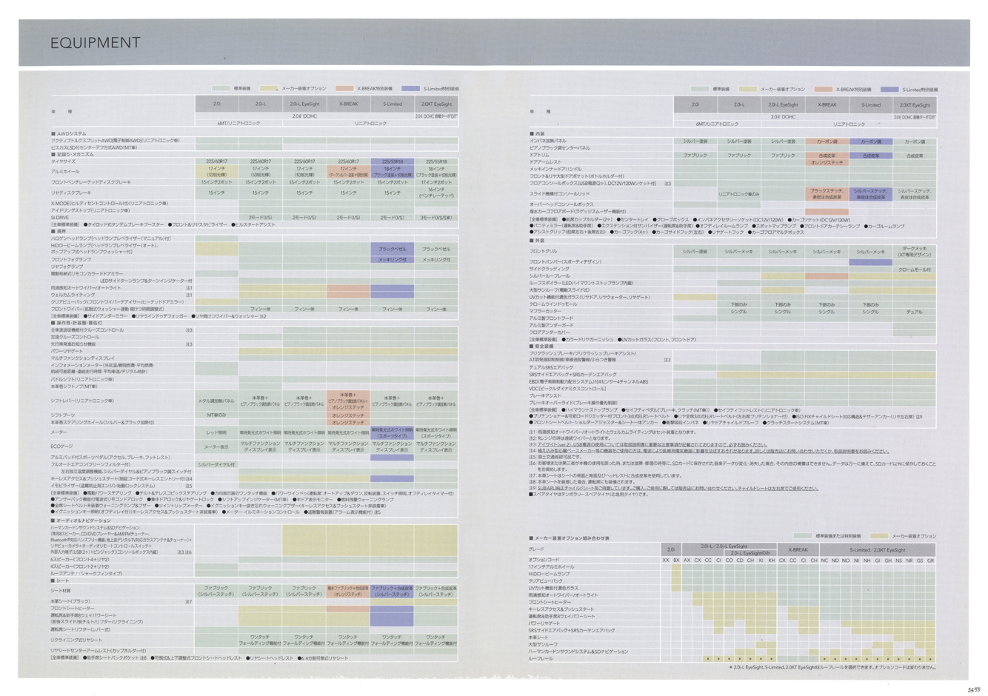This screenshot has width=988, height=696.
Task: Click the 安全装備 section heading
Action: 542,346
